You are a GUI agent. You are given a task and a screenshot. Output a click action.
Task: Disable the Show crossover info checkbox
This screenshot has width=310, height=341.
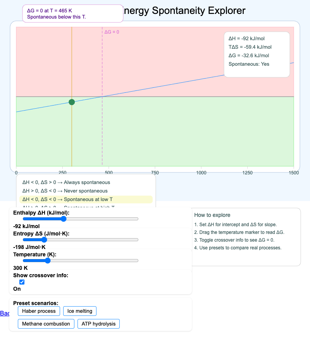pyautogui.click(x=22, y=282)
